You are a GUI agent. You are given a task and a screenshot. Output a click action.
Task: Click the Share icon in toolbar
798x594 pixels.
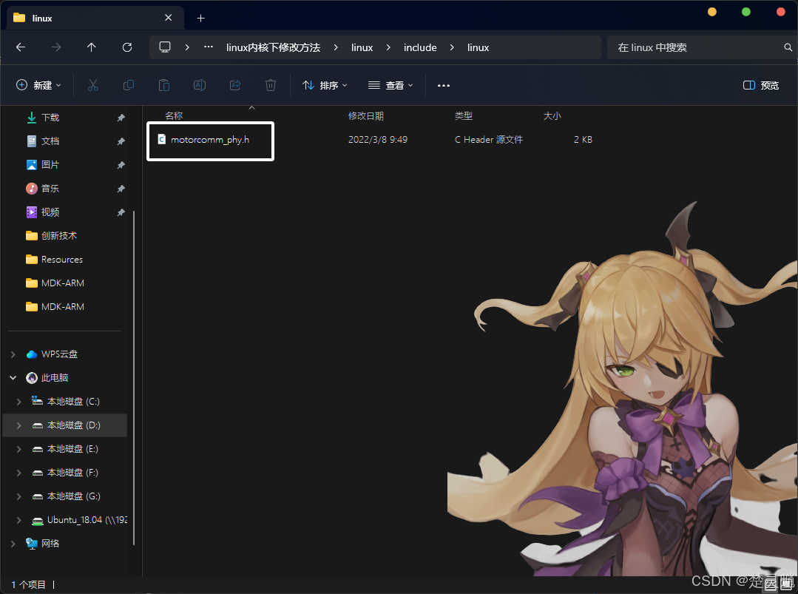(235, 85)
